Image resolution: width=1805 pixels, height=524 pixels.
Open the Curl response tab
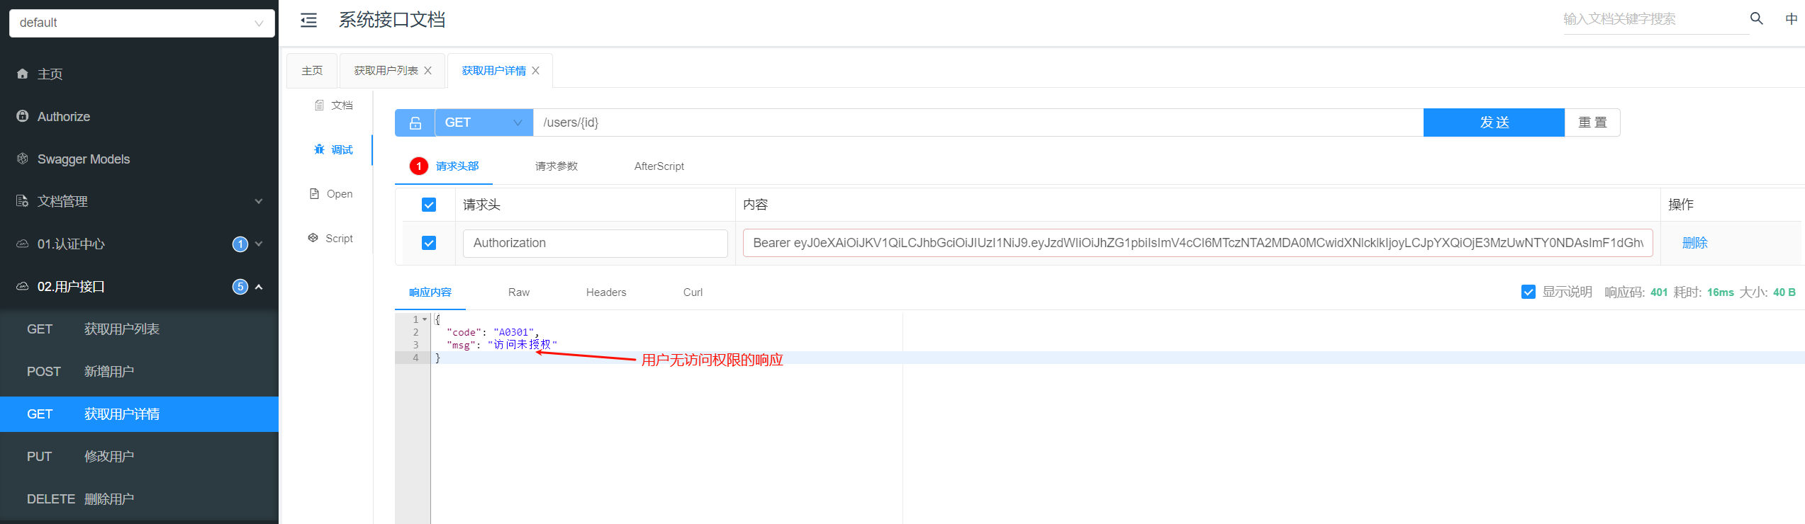[x=693, y=292]
